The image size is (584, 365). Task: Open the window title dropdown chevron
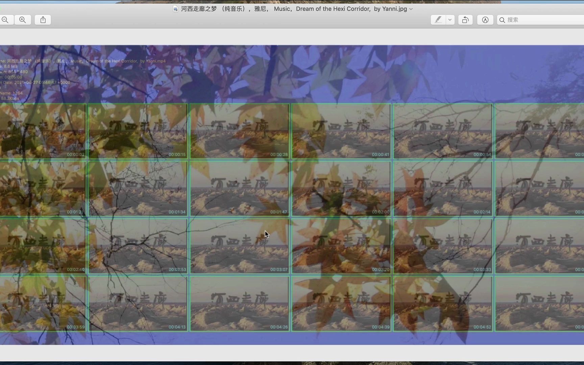click(x=411, y=9)
